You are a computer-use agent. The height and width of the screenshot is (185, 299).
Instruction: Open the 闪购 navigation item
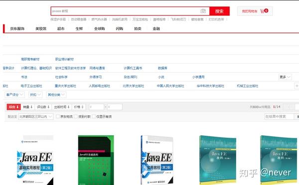pos(120,28)
